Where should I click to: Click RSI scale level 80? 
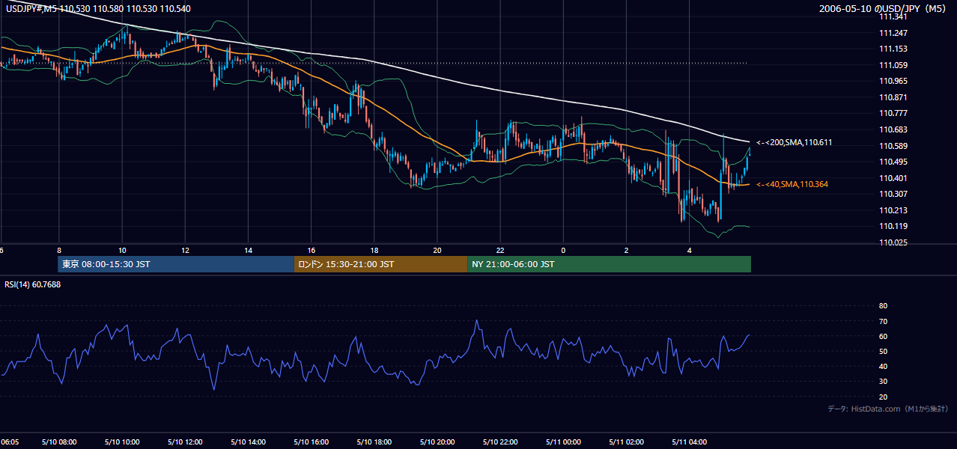pyautogui.click(x=883, y=306)
